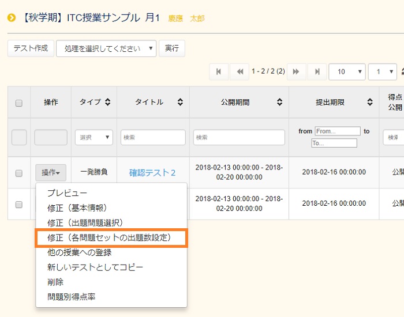Sort by 公開期間 column arrows
Screen dimensions: 404x317
pos(280,102)
